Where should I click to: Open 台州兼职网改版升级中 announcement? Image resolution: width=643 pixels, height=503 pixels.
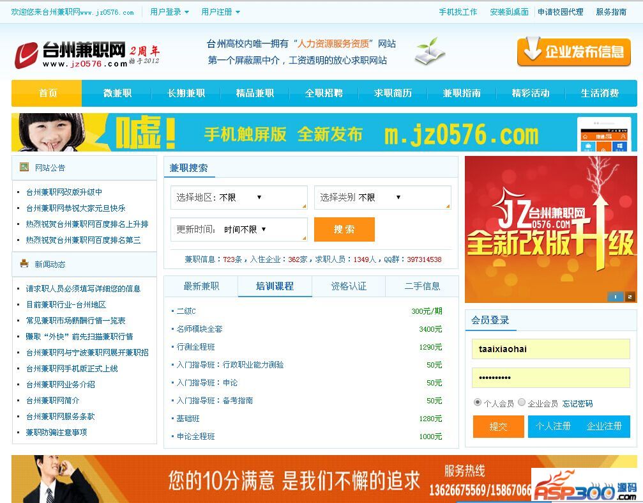[64, 192]
